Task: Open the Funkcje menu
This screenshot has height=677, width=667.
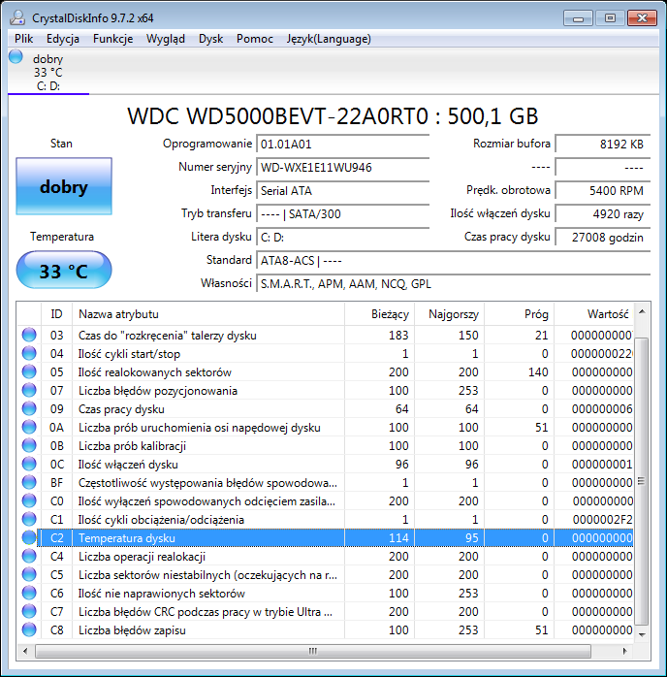Action: pyautogui.click(x=113, y=39)
